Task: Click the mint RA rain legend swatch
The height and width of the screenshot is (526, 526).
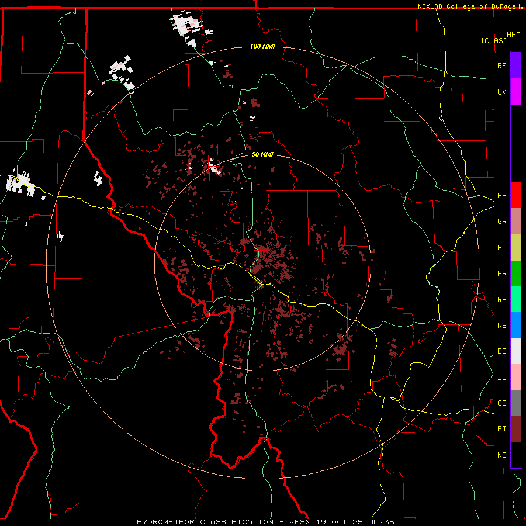Action: tap(516, 299)
